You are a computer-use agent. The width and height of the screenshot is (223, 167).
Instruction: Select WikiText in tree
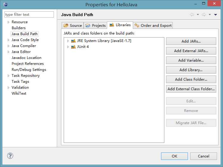[19, 93]
